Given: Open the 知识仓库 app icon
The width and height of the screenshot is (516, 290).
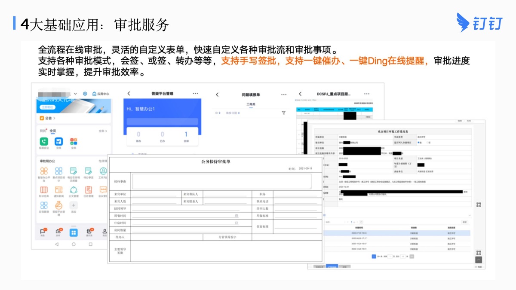Looking at the screenshot, I should point(44,190).
